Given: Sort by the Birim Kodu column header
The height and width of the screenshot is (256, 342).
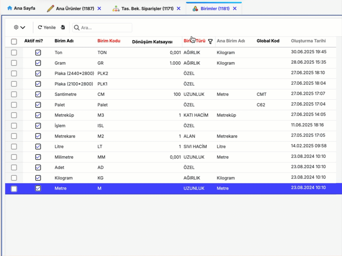Looking at the screenshot, I should (x=109, y=41).
